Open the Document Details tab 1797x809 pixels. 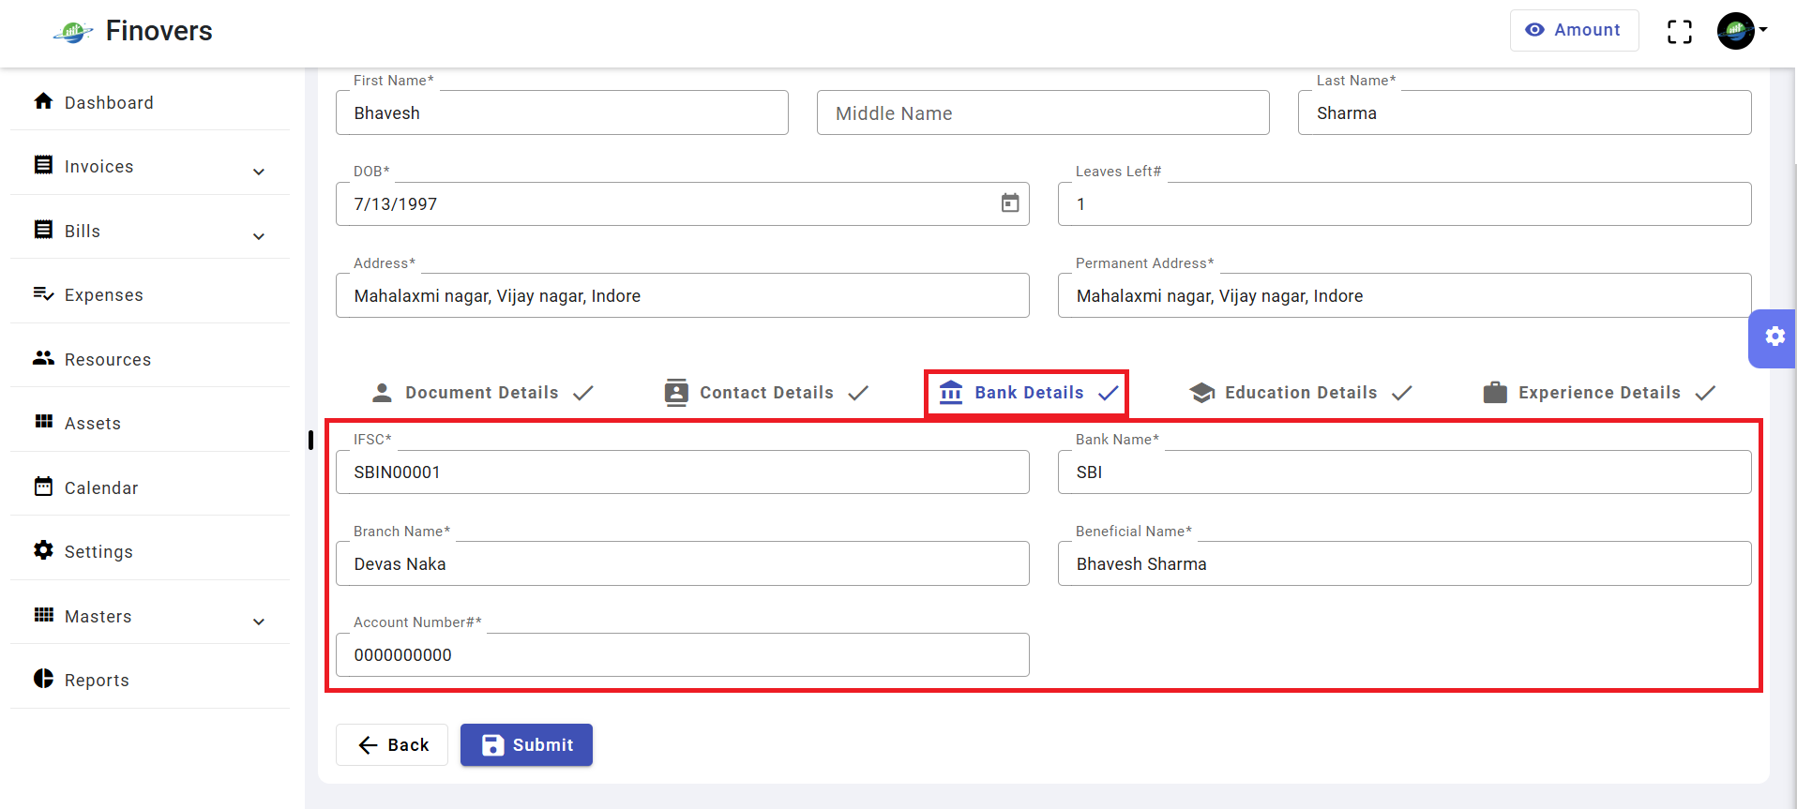click(x=482, y=393)
